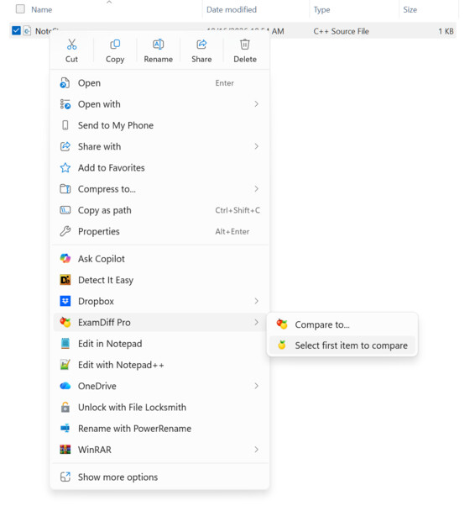The width and height of the screenshot is (470, 506).
Task: Click the C++ file icon in the row
Action: [x=27, y=31]
